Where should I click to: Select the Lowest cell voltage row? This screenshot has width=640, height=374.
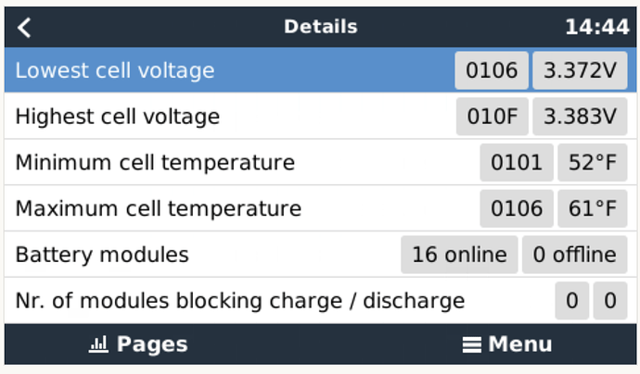tap(115, 70)
